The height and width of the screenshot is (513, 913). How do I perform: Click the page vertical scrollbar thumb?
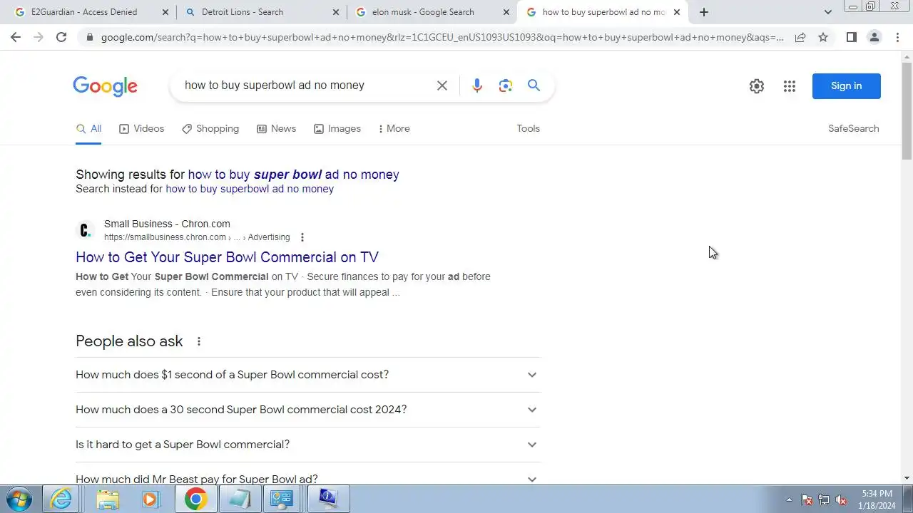[x=907, y=110]
